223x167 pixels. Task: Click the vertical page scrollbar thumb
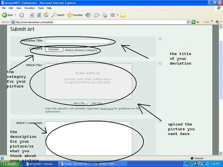click(220, 70)
